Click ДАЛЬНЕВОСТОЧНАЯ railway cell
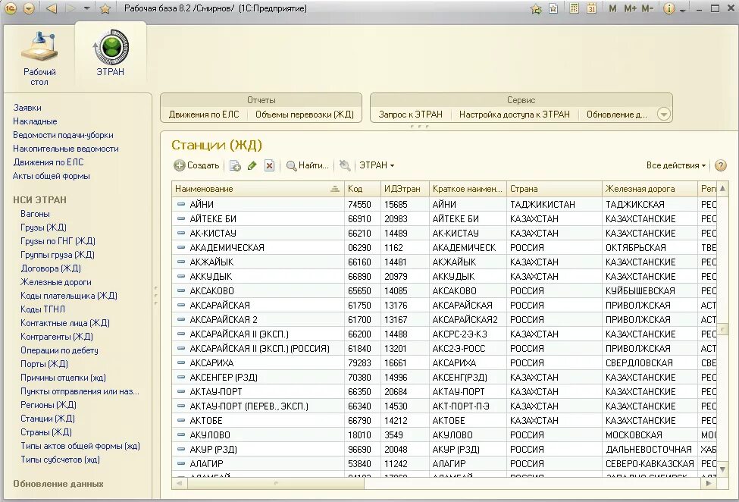This screenshot has height=502, width=739. coord(650,450)
